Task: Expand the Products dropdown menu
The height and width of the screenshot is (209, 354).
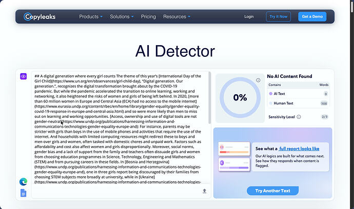Action: click(91, 16)
